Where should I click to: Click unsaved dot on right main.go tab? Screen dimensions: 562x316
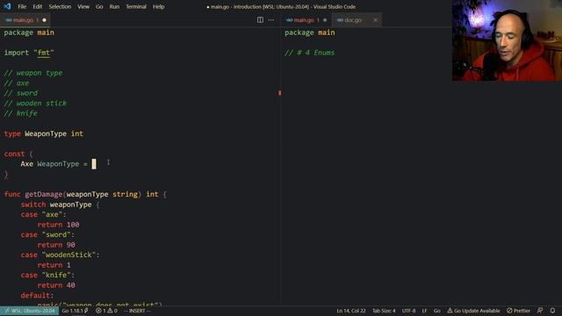(325, 20)
